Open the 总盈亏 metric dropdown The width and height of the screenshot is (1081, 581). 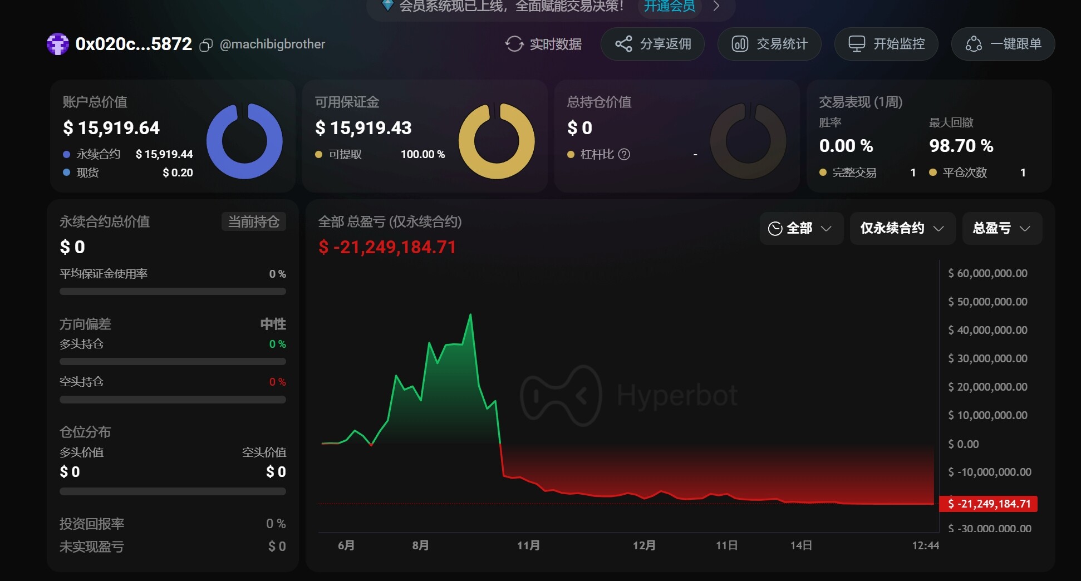click(1001, 228)
